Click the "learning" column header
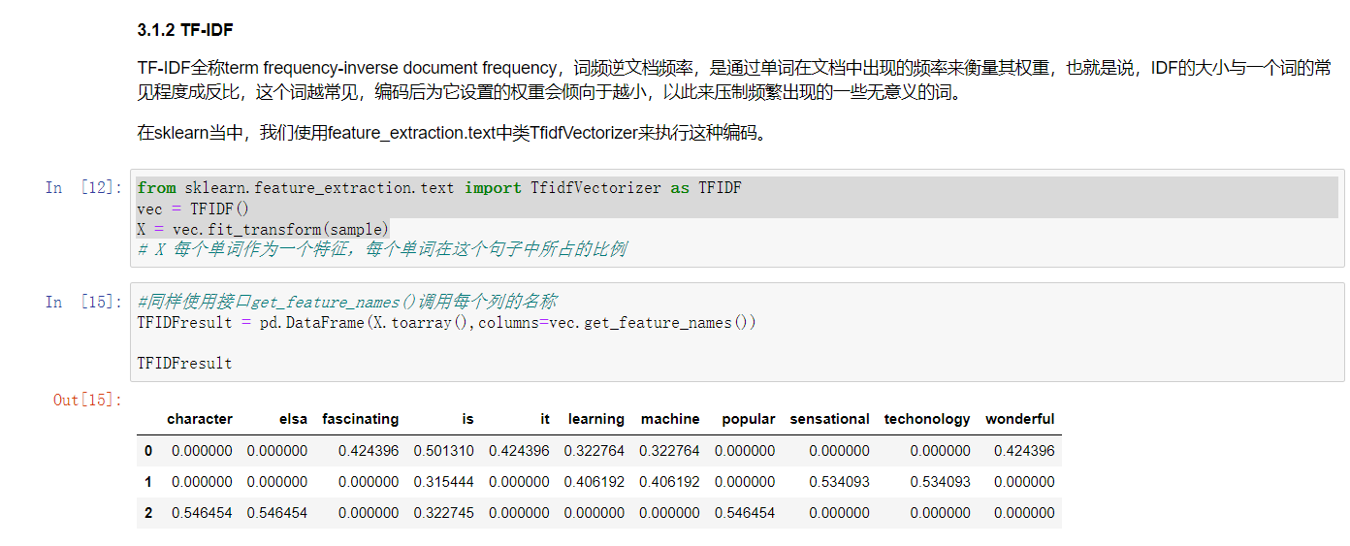The width and height of the screenshot is (1350, 546). coord(596,419)
